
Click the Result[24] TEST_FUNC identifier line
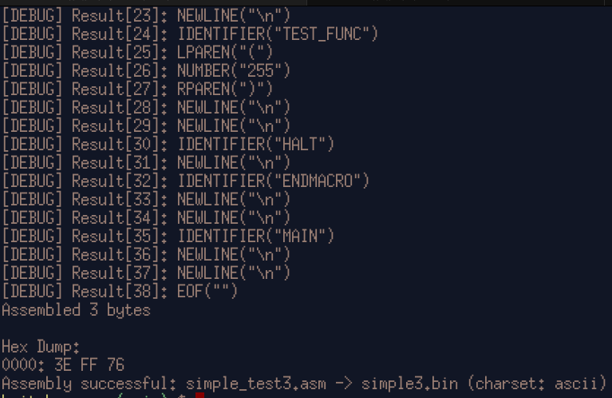pyautogui.click(x=190, y=34)
